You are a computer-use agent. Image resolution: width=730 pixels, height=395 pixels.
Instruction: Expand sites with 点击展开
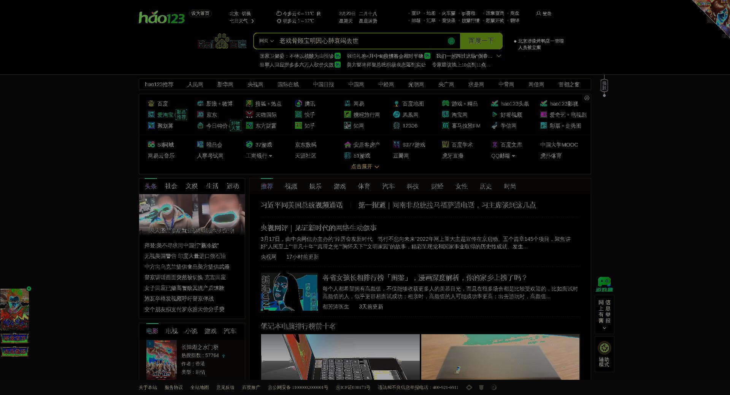(365, 166)
